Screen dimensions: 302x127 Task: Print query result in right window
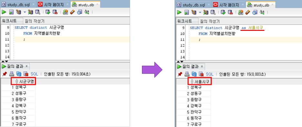pyautogui.click(x=187, y=74)
